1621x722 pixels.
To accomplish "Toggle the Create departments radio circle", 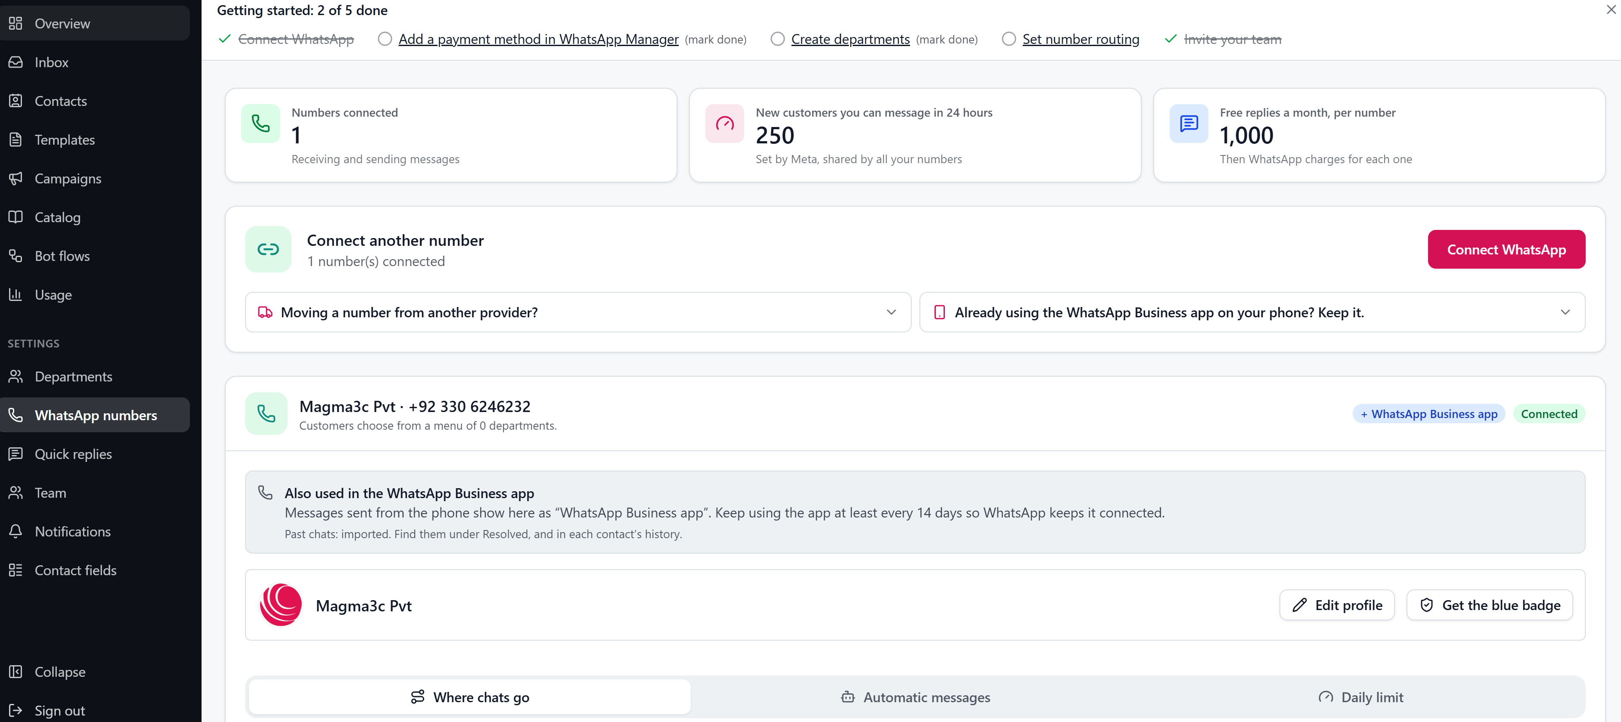I will (778, 39).
